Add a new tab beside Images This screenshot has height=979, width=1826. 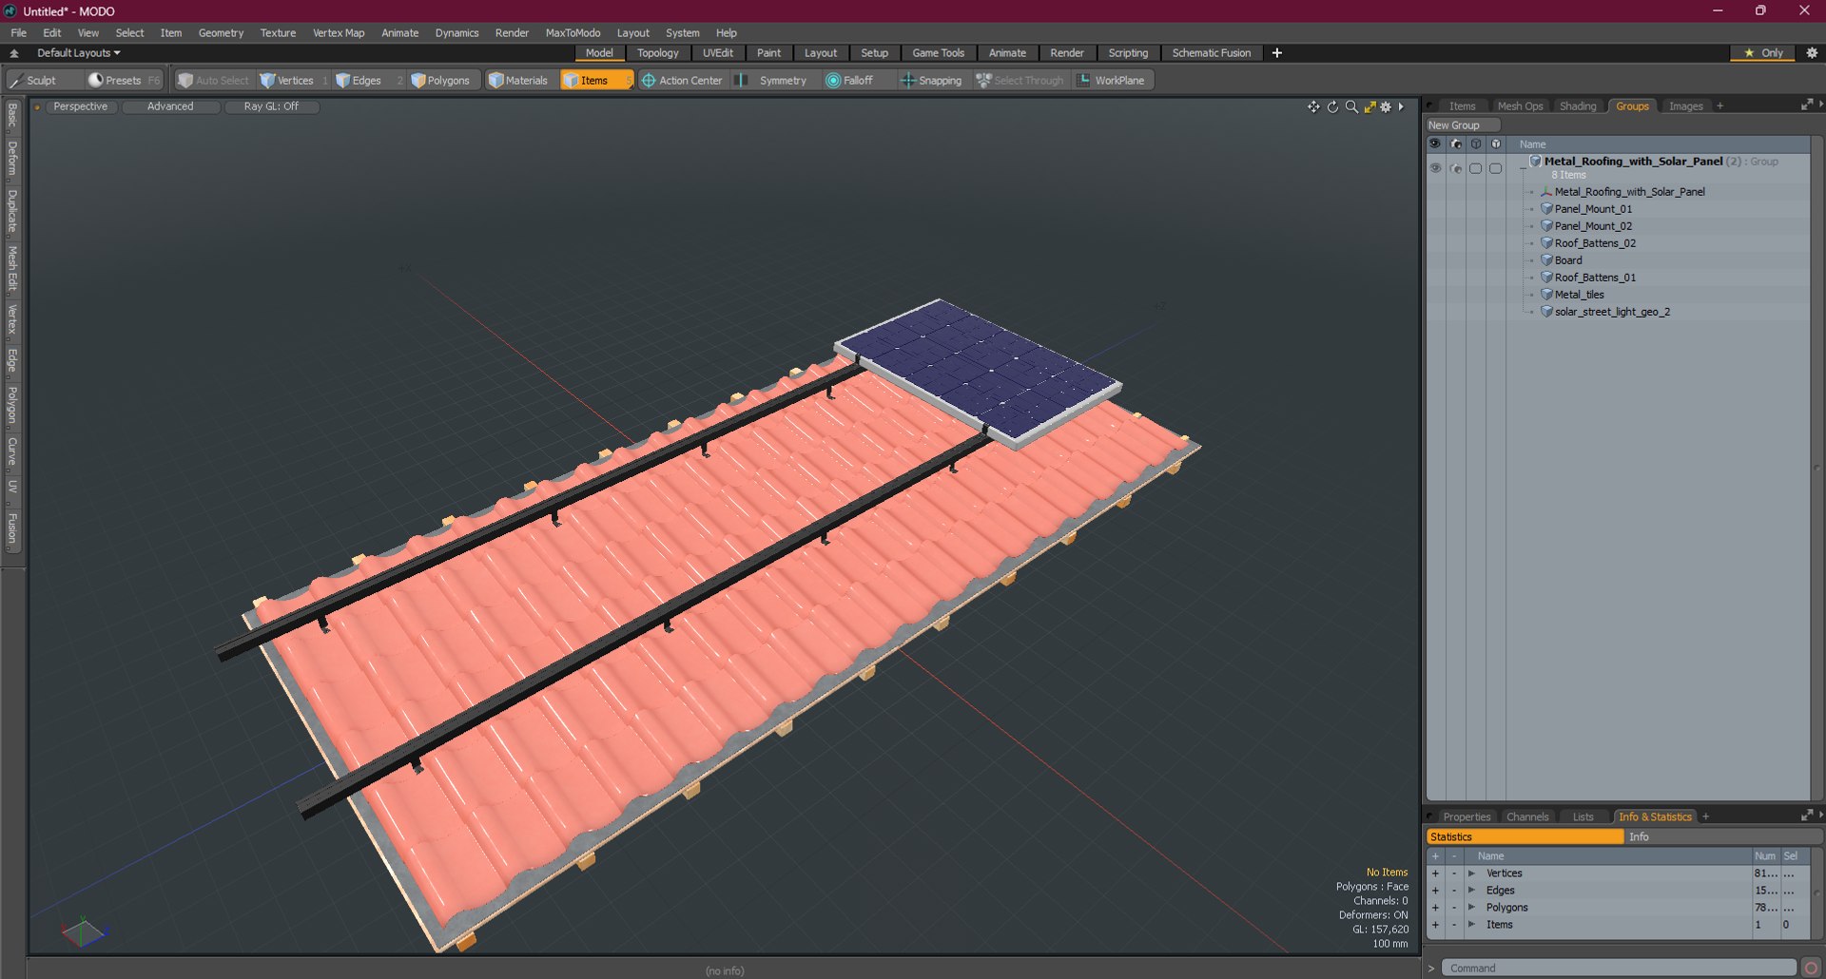pyautogui.click(x=1719, y=106)
